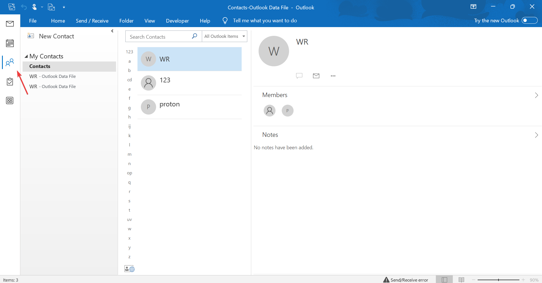Open the Mail module icon
The height and width of the screenshot is (283, 542).
pos(10,24)
